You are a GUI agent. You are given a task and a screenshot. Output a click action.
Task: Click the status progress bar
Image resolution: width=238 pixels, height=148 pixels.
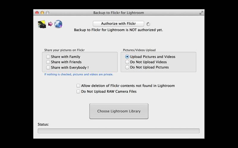tap(118, 131)
